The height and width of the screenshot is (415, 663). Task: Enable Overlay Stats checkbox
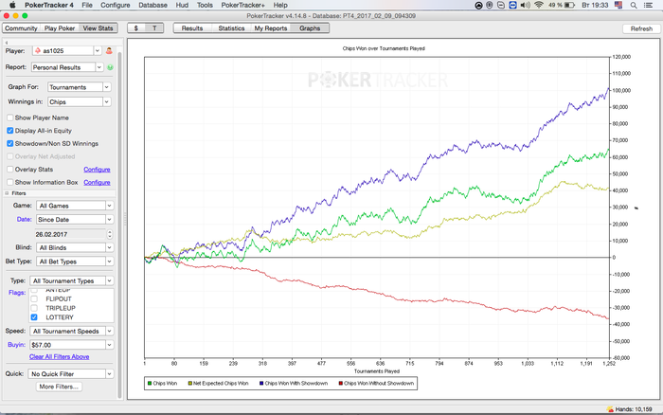click(x=10, y=170)
